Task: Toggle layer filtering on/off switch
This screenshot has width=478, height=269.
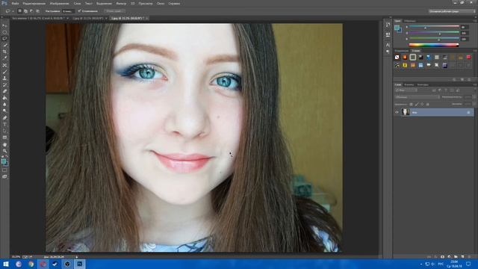Action: point(474,90)
